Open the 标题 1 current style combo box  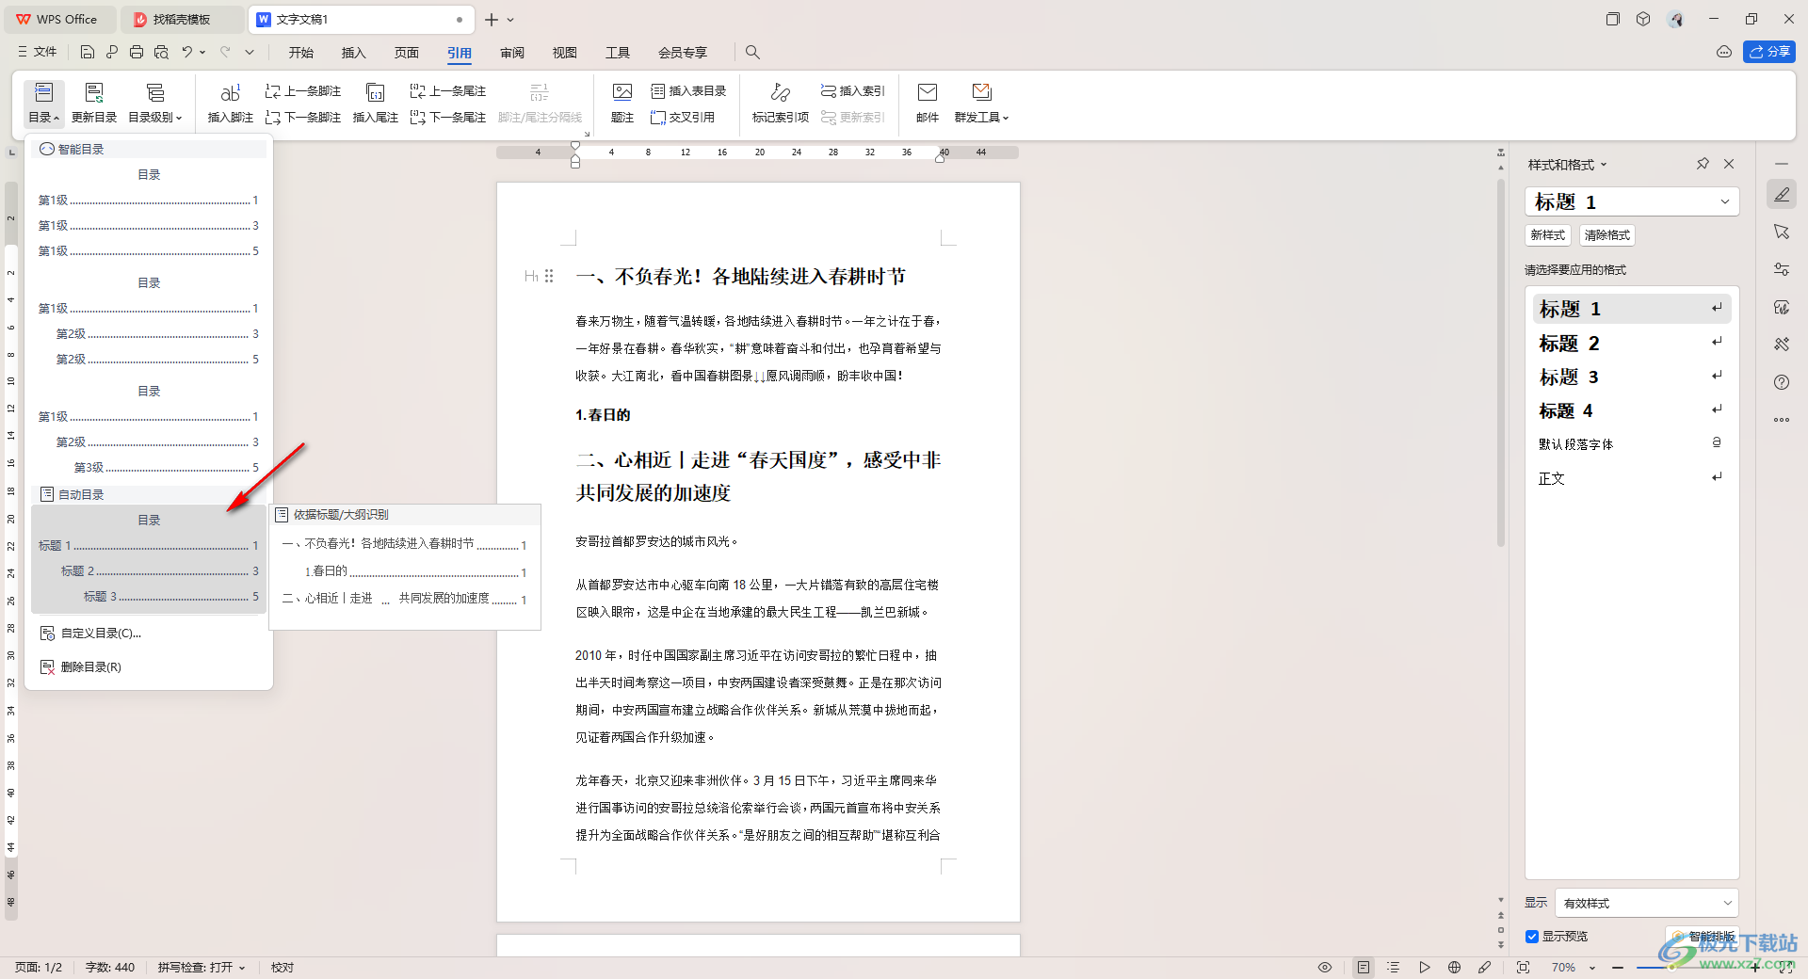pos(1632,201)
